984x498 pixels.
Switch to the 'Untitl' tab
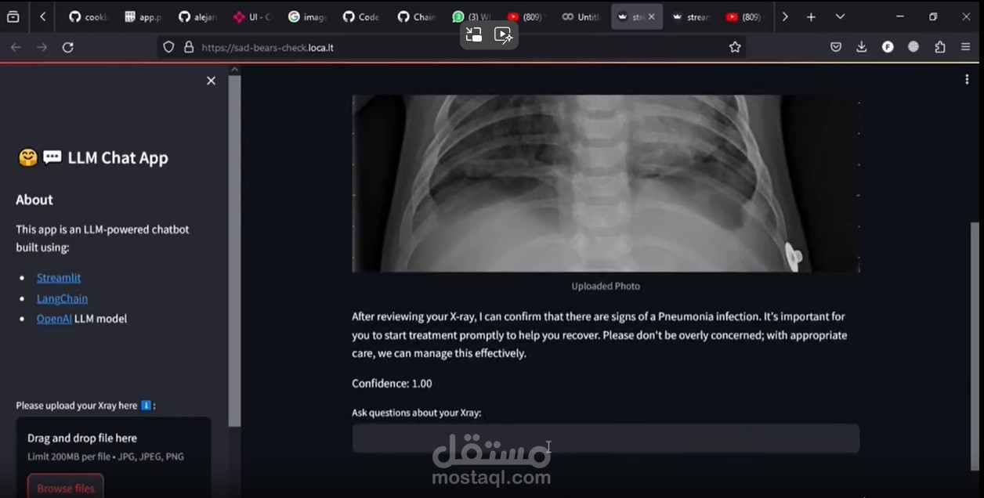581,16
